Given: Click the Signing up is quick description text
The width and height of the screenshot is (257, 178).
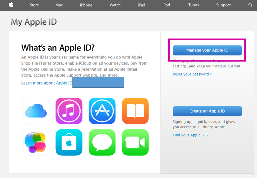Looking at the screenshot, I should (204, 124).
